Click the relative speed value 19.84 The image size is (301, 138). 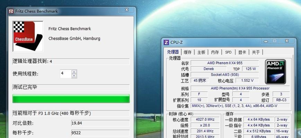100,123
